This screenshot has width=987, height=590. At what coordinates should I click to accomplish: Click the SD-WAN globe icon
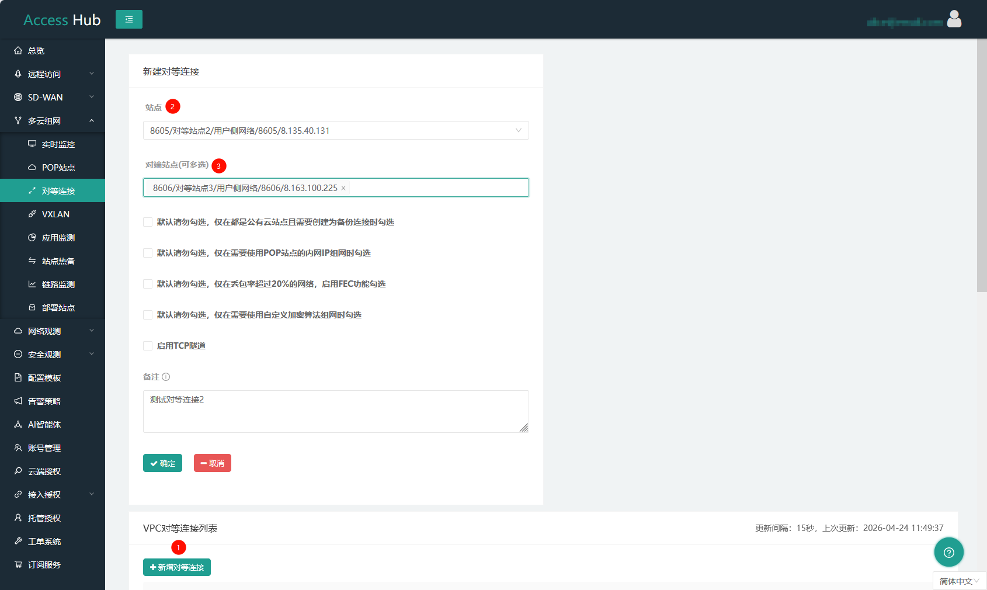[x=18, y=98]
